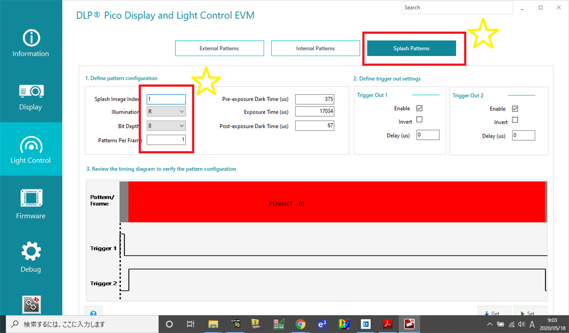Open the e2 app on taskbar

(322, 324)
